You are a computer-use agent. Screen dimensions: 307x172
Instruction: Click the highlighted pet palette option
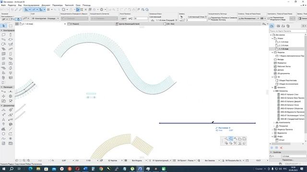[231, 139]
